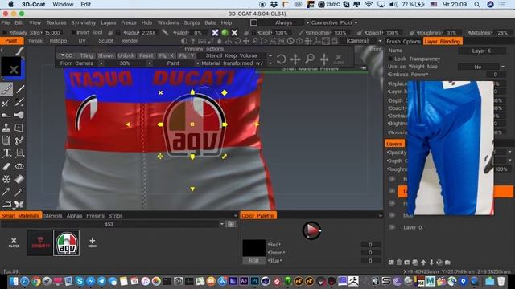Switch to the Sculpt room tab

pyautogui.click(x=105, y=41)
